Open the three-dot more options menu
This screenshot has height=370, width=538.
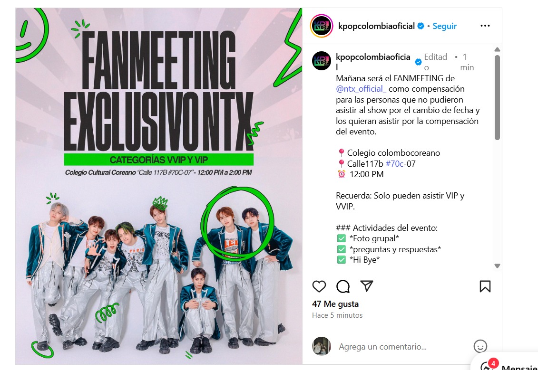pos(485,26)
